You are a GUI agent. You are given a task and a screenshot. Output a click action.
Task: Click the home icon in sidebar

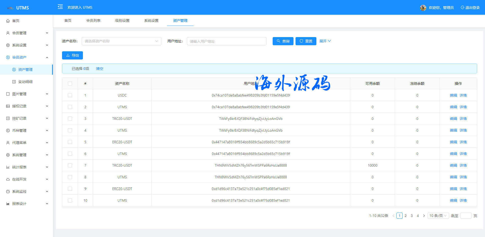[8, 21]
